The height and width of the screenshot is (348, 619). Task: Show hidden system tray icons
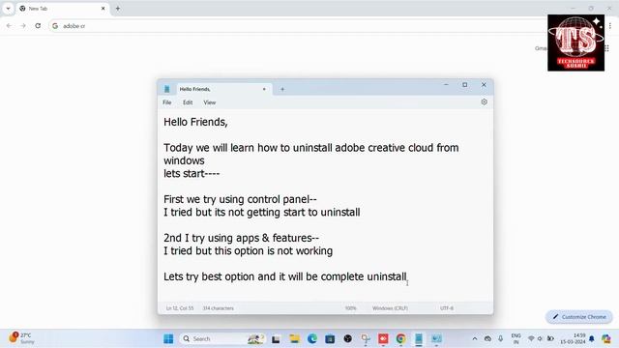pos(475,338)
